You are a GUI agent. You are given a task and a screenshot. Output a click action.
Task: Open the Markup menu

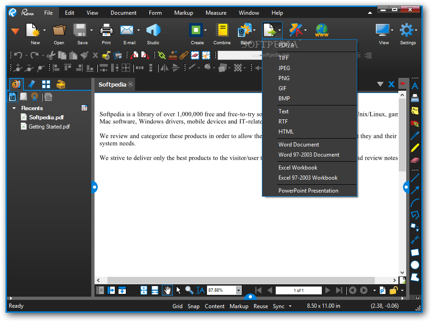[183, 12]
